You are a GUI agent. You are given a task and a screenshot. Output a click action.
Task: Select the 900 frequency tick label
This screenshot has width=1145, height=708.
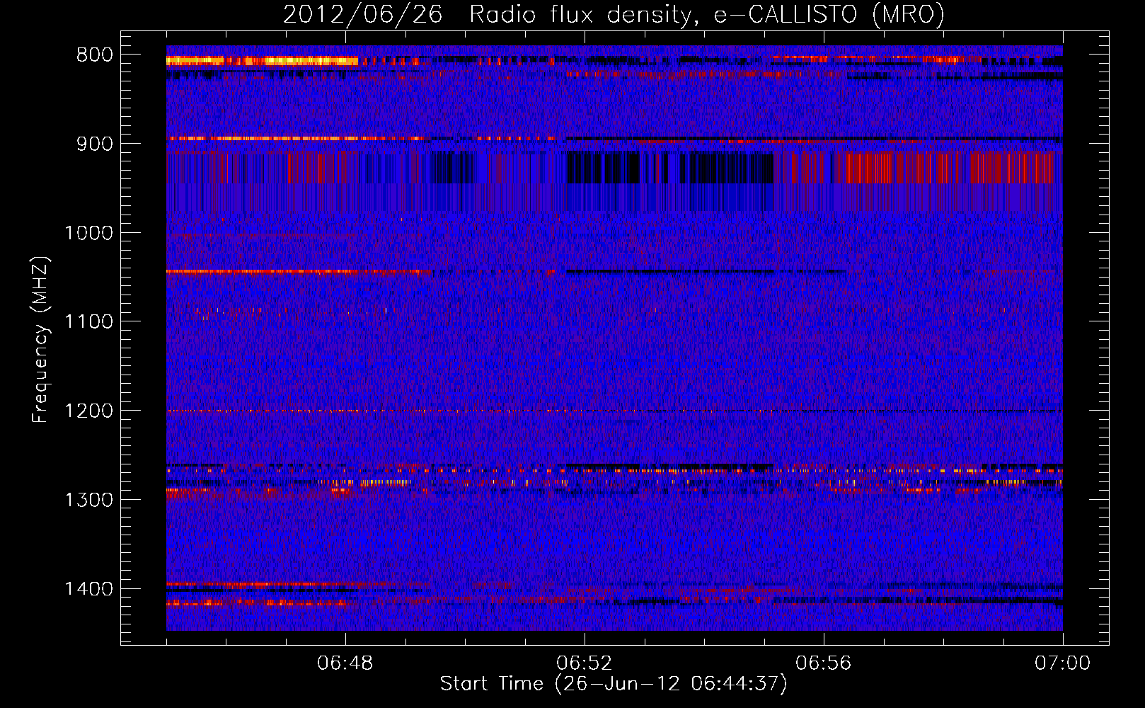pos(95,144)
